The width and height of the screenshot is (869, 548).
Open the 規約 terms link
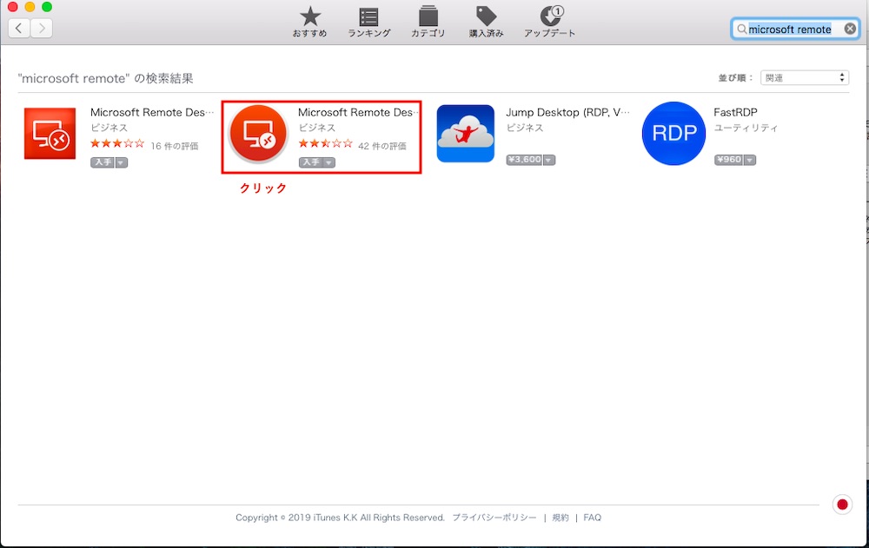(561, 518)
